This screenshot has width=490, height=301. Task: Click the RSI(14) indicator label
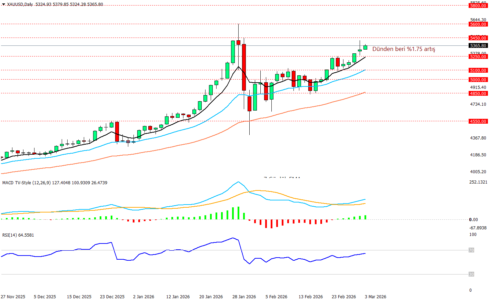[x=10, y=235]
